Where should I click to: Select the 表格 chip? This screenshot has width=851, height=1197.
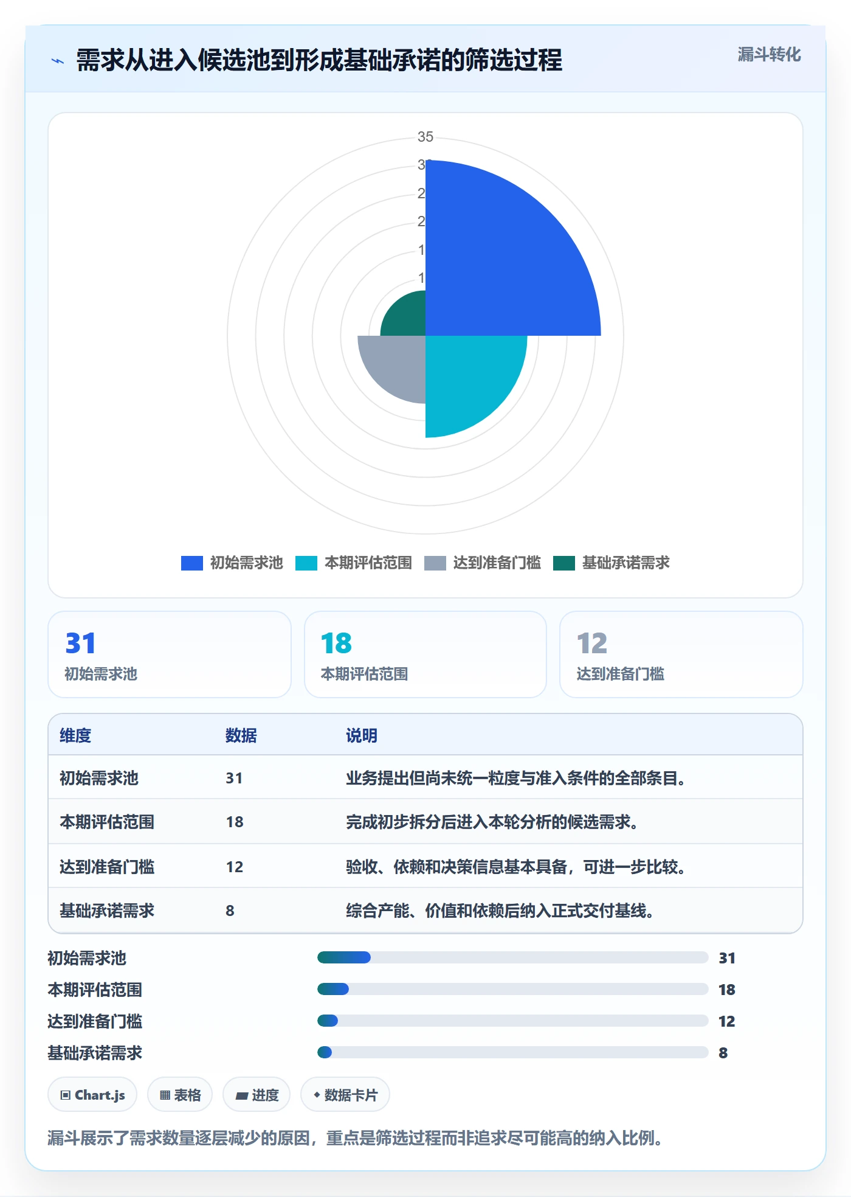[x=180, y=1095]
